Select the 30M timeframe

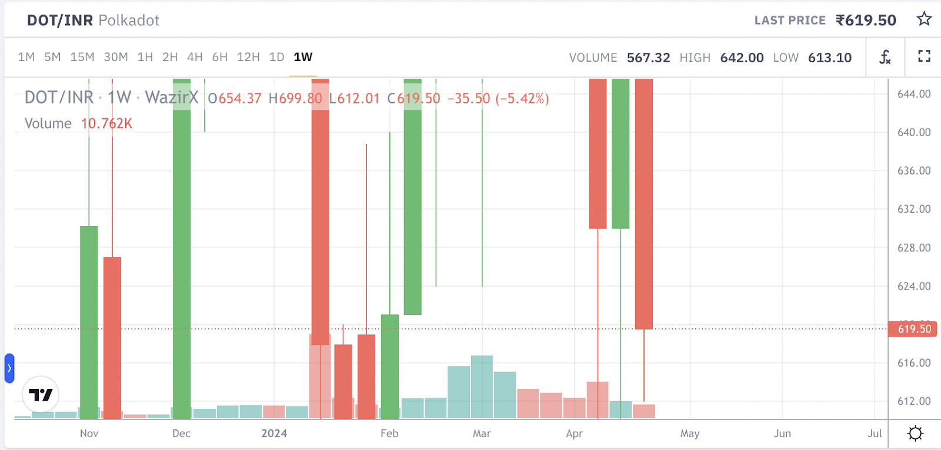[116, 57]
